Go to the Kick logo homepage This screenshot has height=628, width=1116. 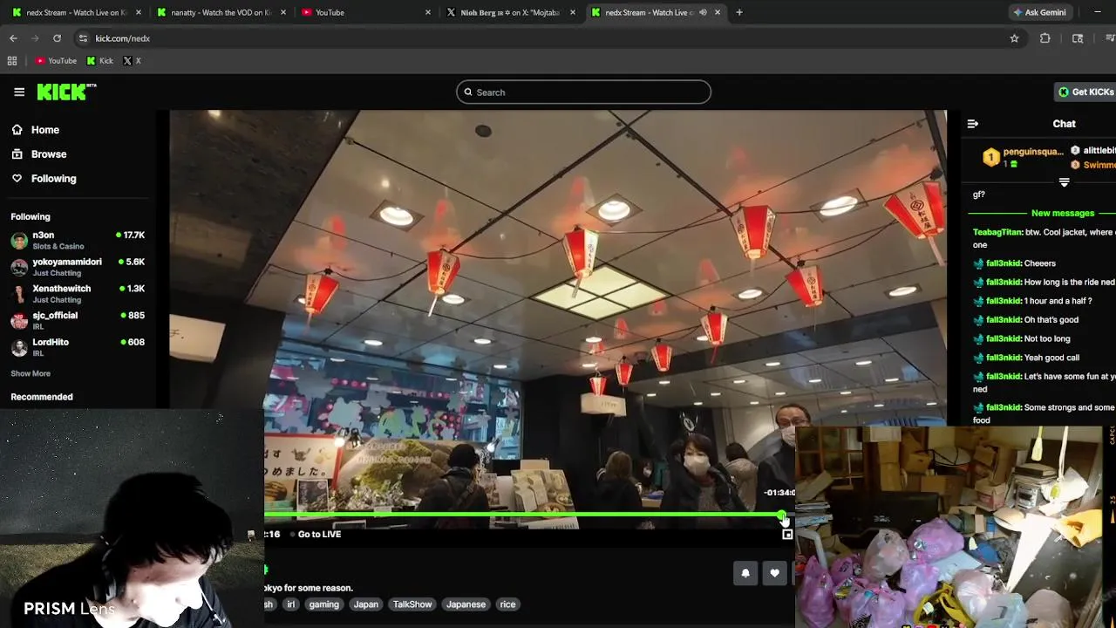coord(66,92)
